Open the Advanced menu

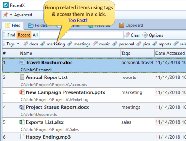coord(23,15)
